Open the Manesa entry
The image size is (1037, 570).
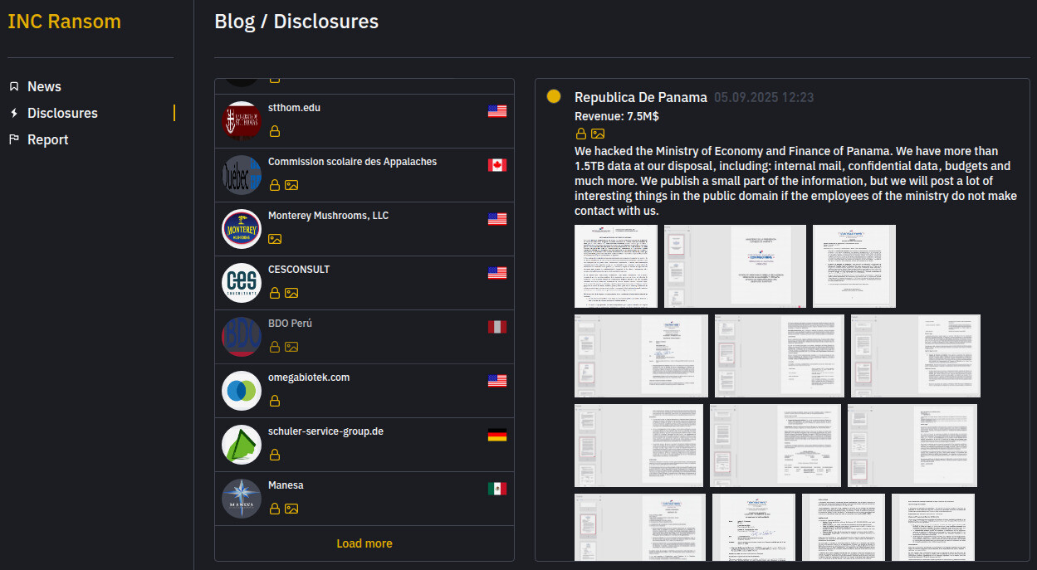click(364, 499)
